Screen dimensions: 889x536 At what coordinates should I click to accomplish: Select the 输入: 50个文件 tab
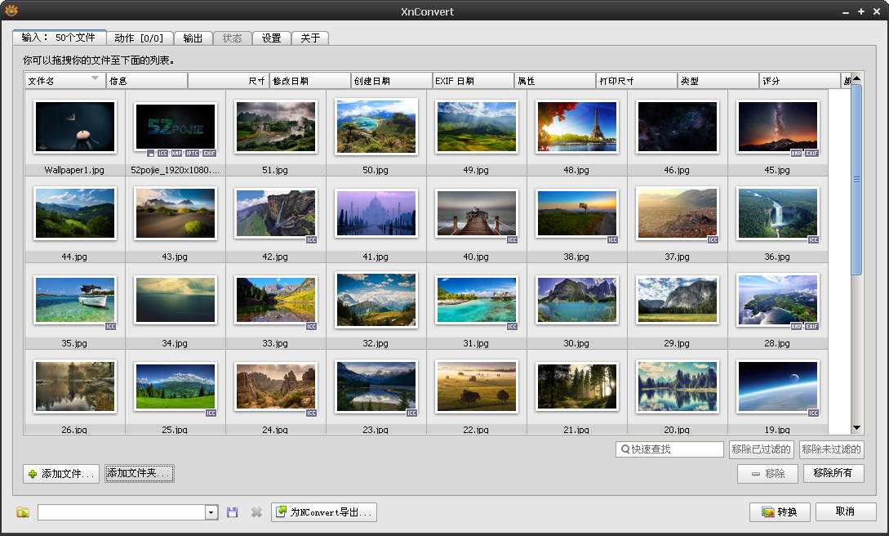(59, 38)
